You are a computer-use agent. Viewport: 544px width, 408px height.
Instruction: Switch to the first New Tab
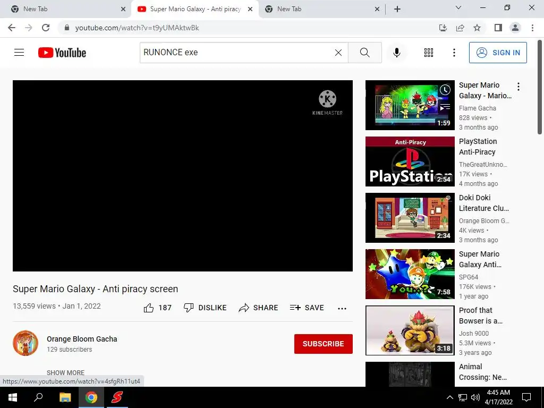pyautogui.click(x=65, y=9)
